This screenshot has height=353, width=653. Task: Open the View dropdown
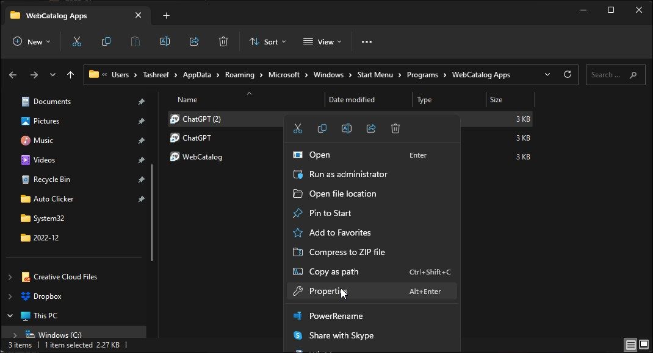click(322, 41)
